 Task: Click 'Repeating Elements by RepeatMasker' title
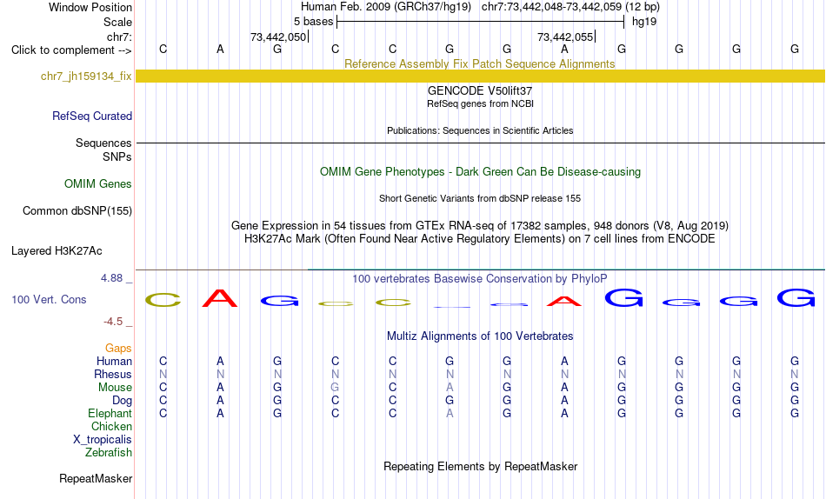click(481, 467)
